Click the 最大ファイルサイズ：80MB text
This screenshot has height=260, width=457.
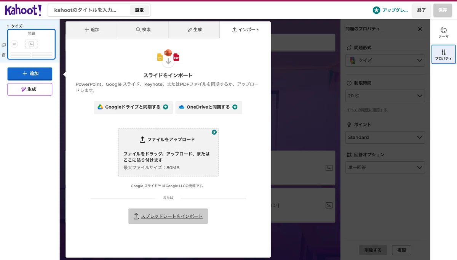(x=151, y=168)
